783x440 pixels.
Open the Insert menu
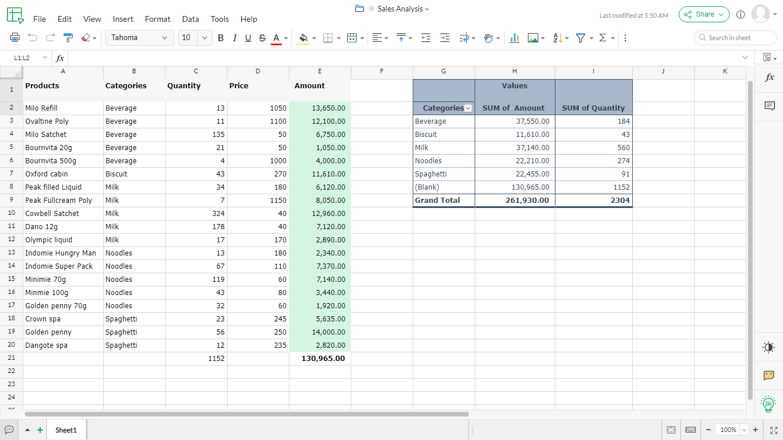[123, 19]
